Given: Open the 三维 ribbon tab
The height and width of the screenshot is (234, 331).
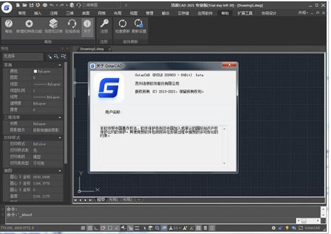Looking at the screenshot, I should (x=69, y=13).
